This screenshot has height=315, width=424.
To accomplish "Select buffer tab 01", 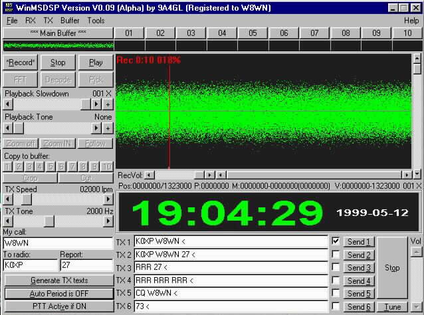I will coord(129,33).
